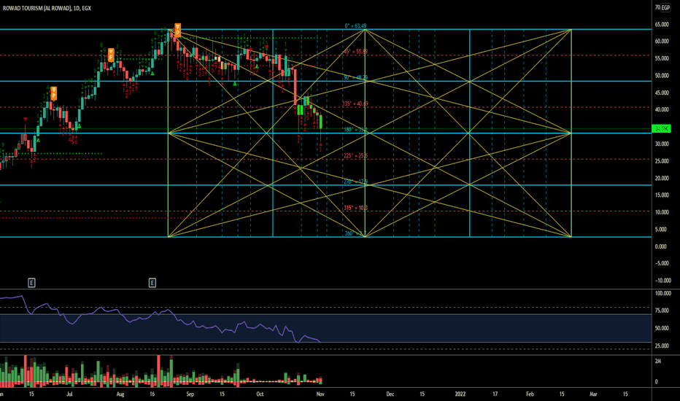Viewport: 680px width, 401px height.
Task: Click the 20.000 price scale value
Action: tap(661, 178)
